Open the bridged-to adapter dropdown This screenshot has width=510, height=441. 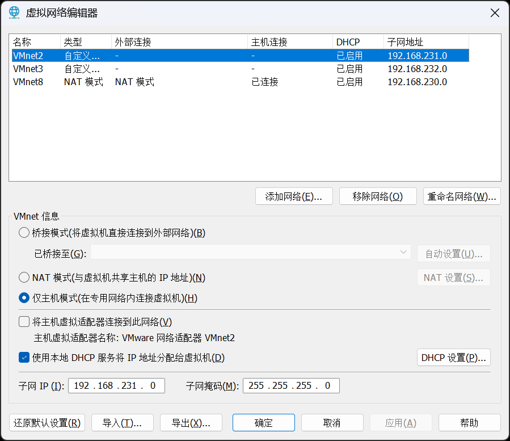[x=250, y=253]
